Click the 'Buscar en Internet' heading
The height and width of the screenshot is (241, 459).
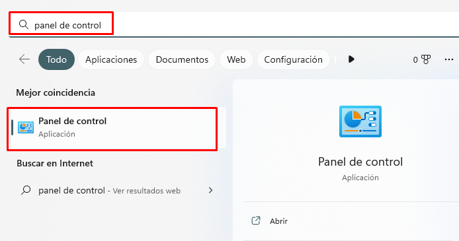coord(55,163)
